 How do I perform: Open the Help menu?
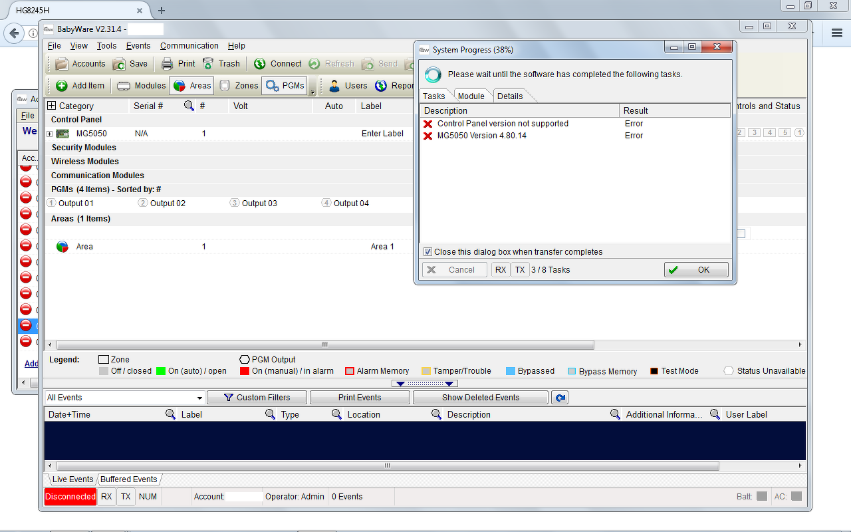(237, 46)
